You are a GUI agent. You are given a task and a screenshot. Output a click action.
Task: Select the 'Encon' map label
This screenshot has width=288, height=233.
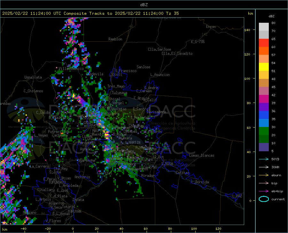click(x=211, y=27)
